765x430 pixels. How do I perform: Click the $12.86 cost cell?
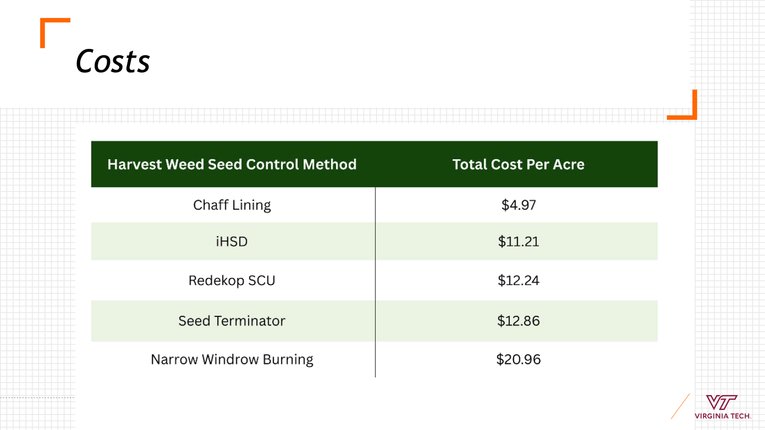point(518,321)
